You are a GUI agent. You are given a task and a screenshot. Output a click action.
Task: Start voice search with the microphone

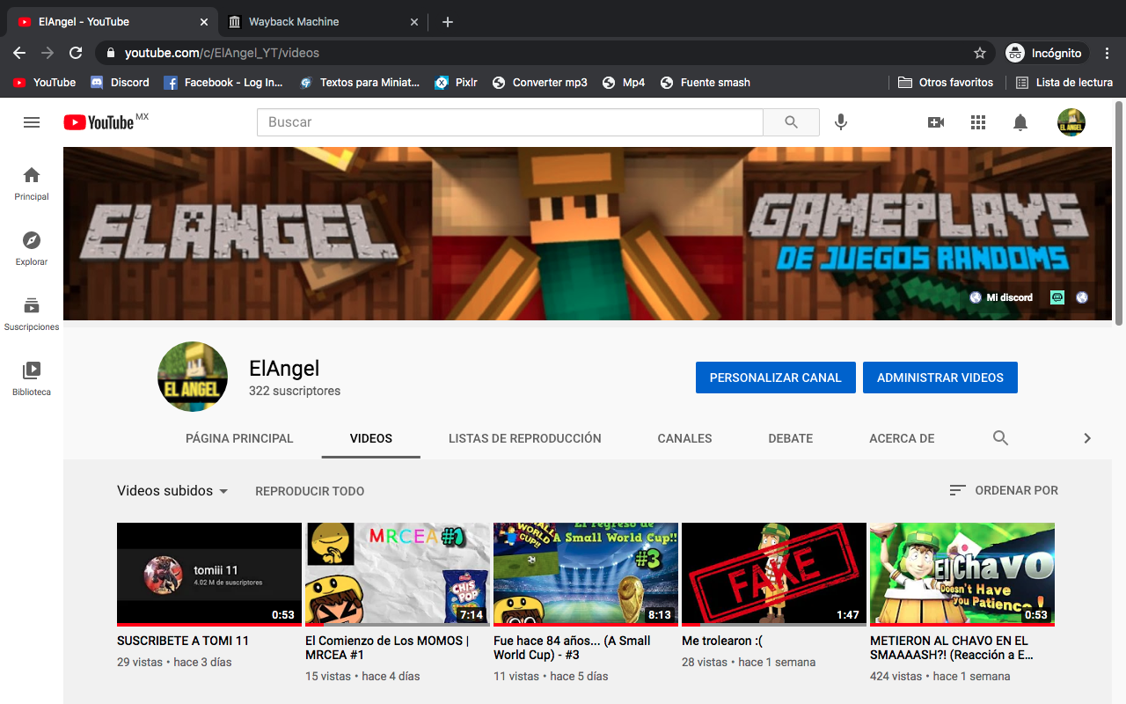pyautogui.click(x=841, y=122)
